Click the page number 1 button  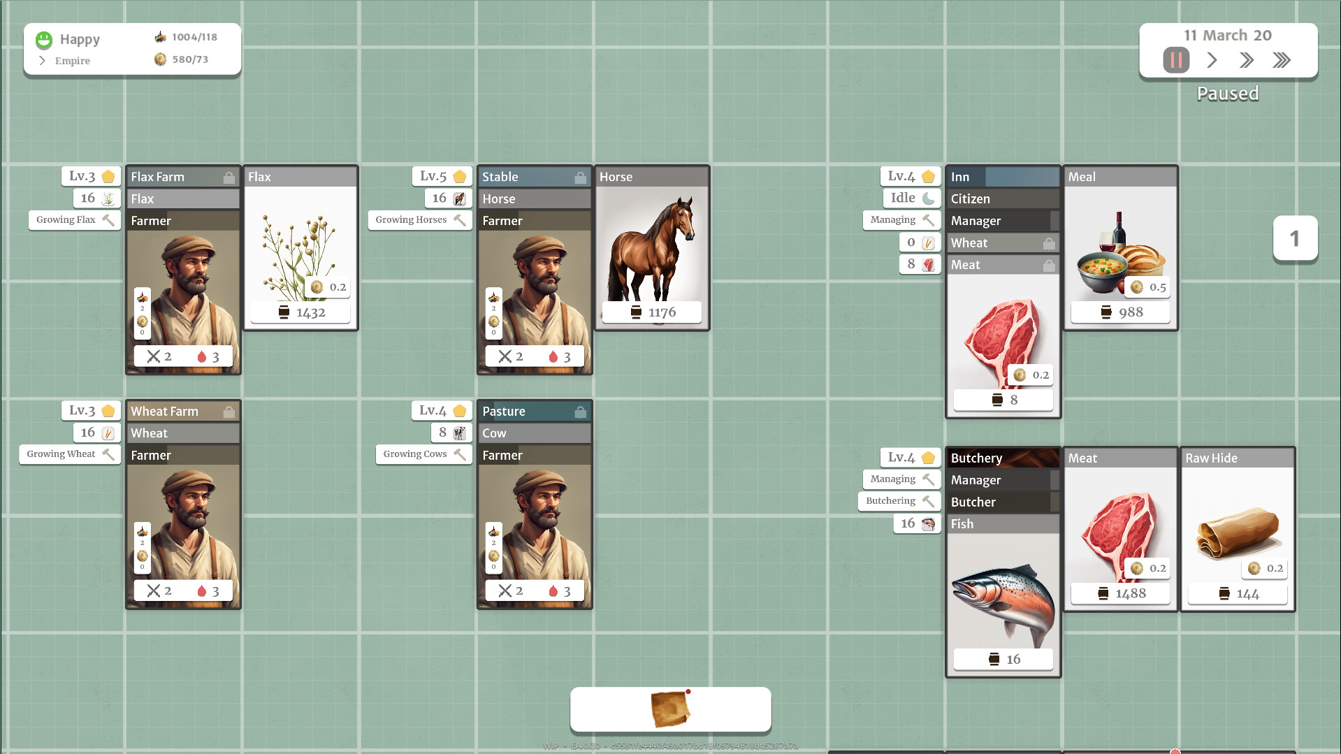pyautogui.click(x=1295, y=239)
